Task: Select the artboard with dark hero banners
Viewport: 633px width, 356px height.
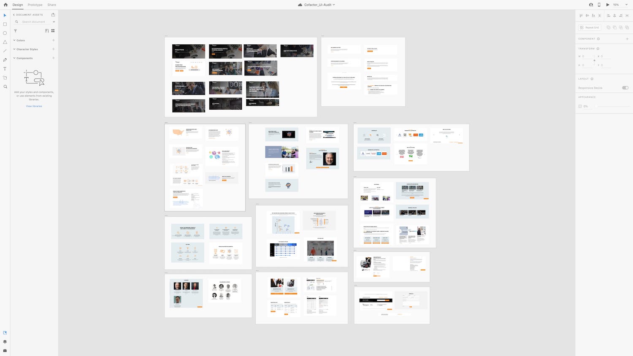Action: (241, 77)
